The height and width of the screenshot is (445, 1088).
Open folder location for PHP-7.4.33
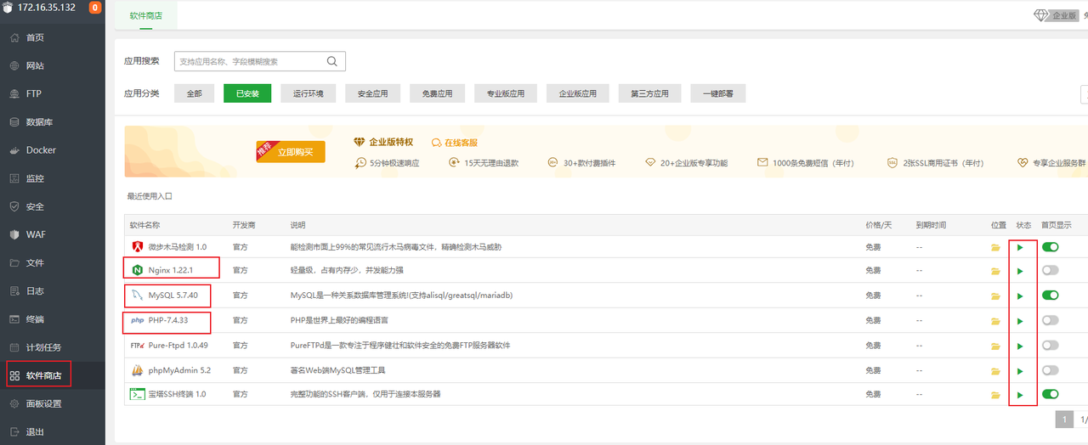coord(995,321)
